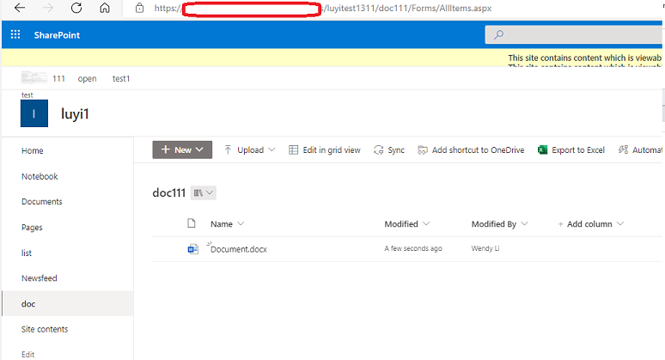Open the 111 top navigation link
665x360 pixels.
pos(58,78)
